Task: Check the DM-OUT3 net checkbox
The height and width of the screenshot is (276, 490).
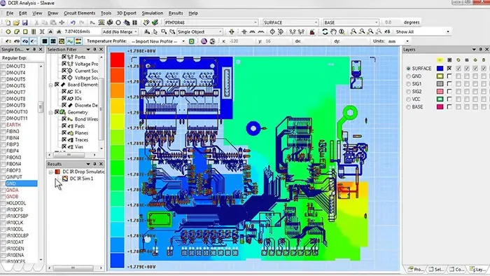Action: coord(3,67)
